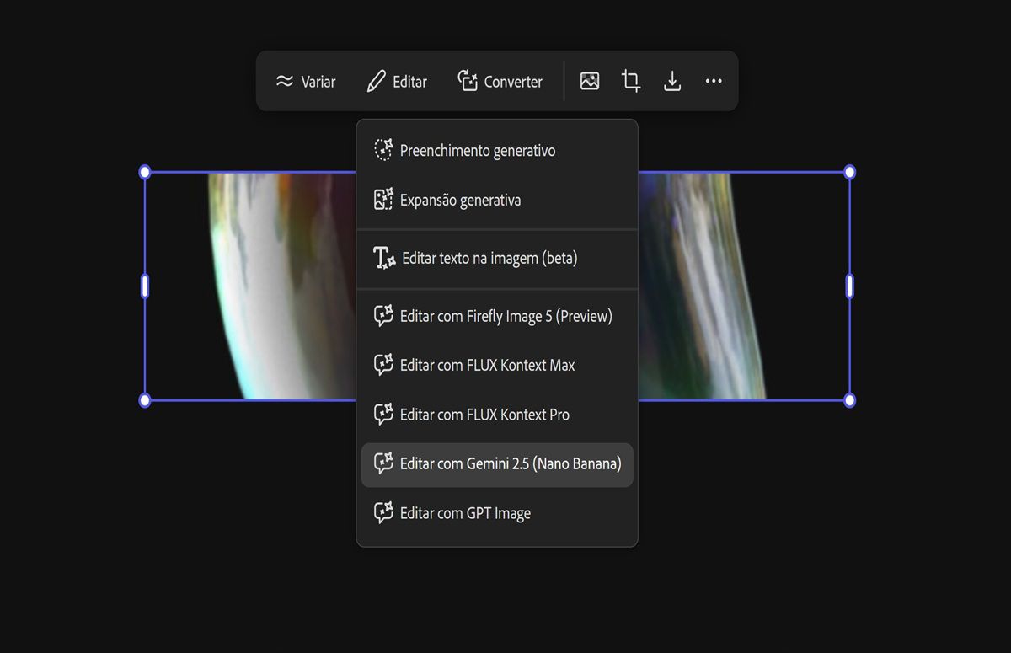Select Editar com FLUX Kontext Max
This screenshot has height=653, width=1011.
(497, 365)
